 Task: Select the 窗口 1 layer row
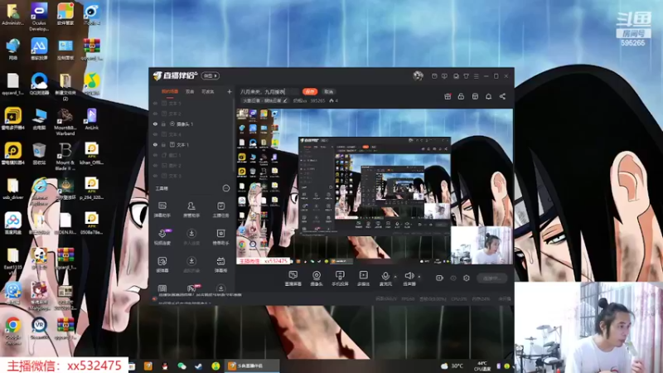[191, 155]
